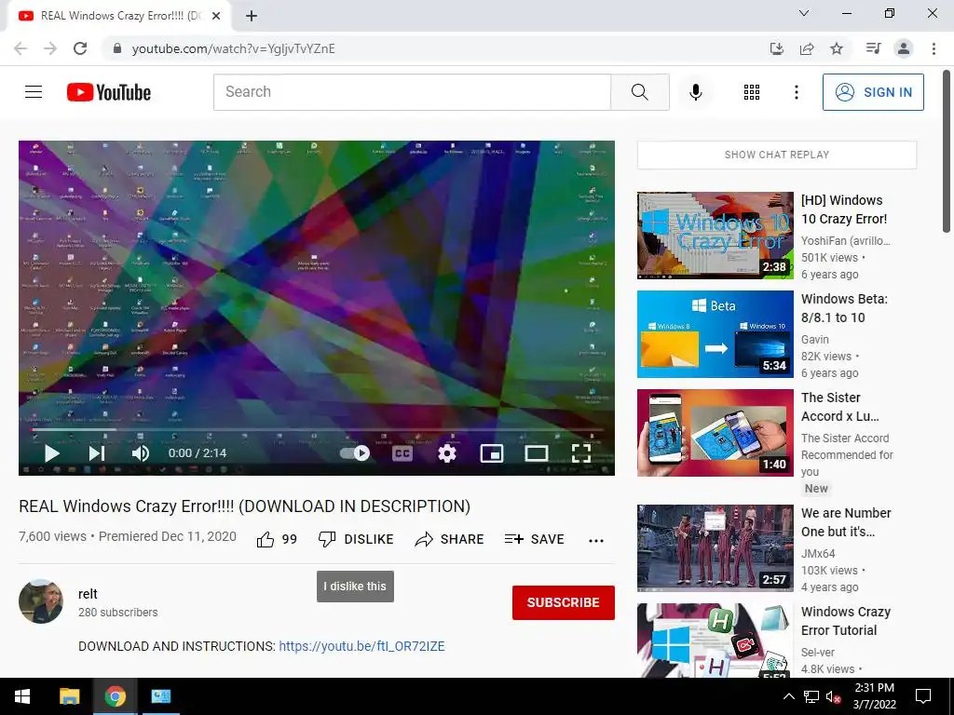Open The Sister Accord video thumbnail
The height and width of the screenshot is (715, 954).
(715, 432)
